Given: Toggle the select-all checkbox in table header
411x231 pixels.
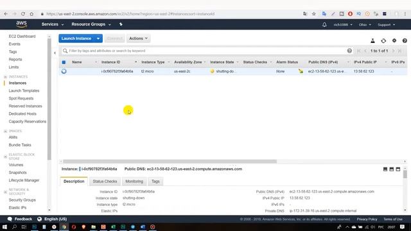Looking at the screenshot, I should tap(64, 62).
